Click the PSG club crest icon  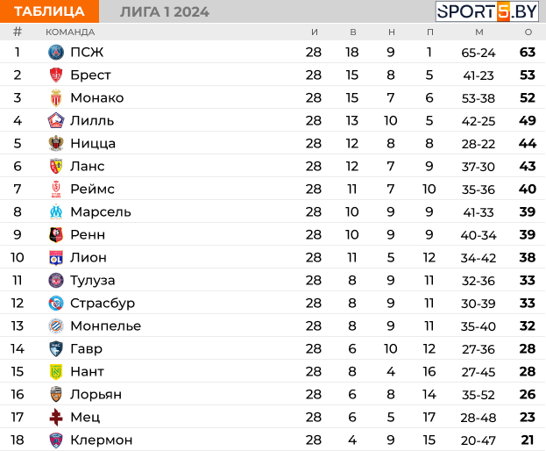pyautogui.click(x=56, y=53)
